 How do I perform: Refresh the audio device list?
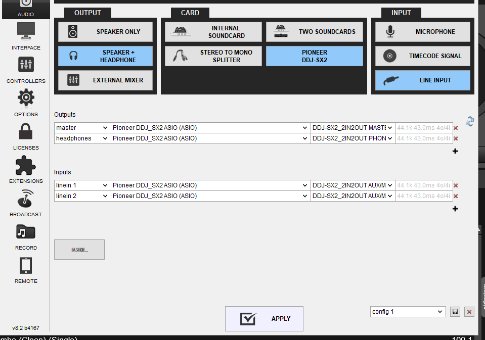(x=470, y=121)
